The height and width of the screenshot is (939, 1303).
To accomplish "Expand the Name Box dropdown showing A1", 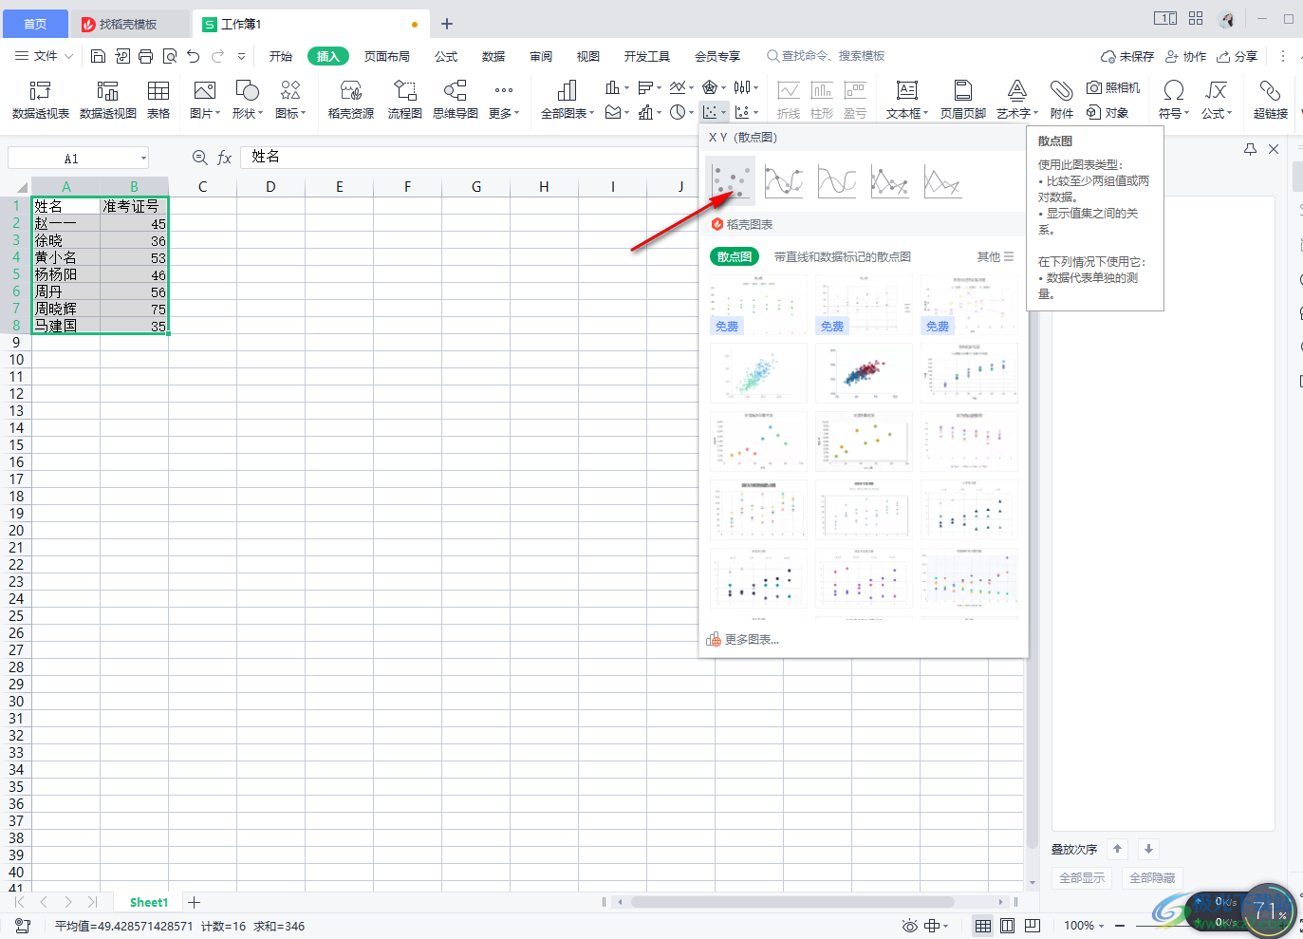I will pos(143,159).
